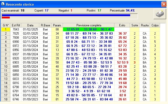Click the Previsione completa column header

(89, 25)
